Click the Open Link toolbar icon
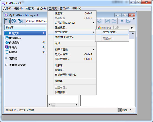Screen dimensions: 153x122 point(107,21)
